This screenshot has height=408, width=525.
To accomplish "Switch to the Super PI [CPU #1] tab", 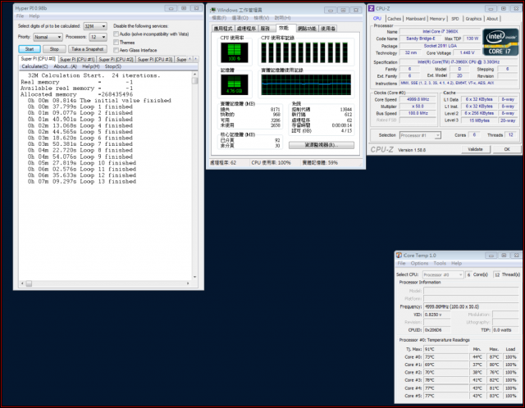I will pos(77,60).
